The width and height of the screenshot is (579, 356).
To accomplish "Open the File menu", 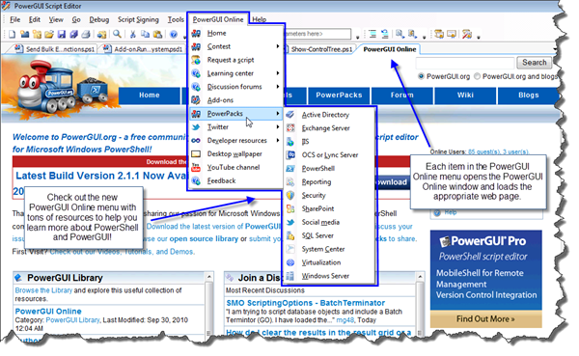I will click(14, 19).
